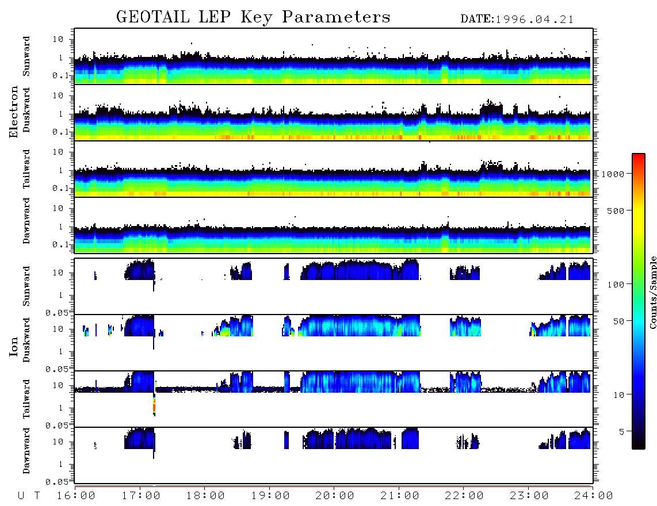Click the 19:00 time axis label
The image size is (657, 506).
pos(270,496)
